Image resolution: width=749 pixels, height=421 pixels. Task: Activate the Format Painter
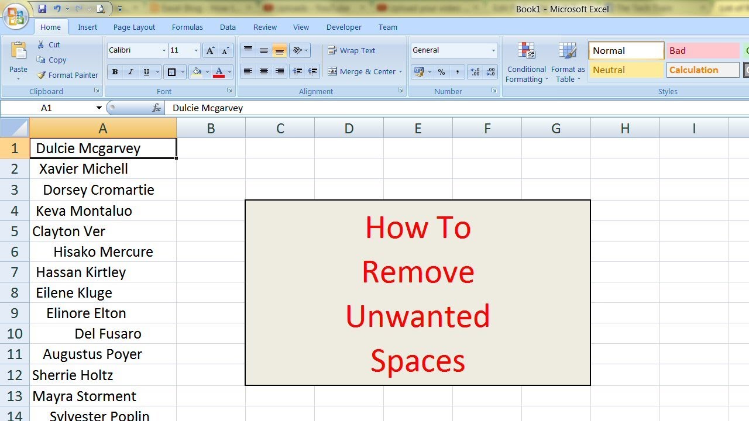[x=67, y=75]
